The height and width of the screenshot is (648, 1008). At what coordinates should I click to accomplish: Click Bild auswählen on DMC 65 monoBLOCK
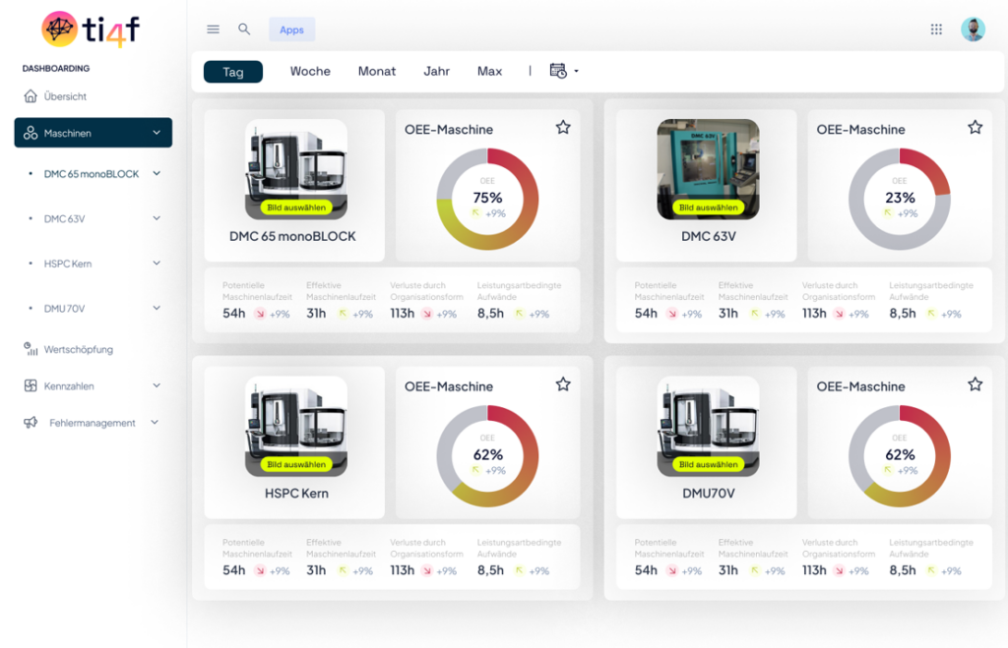(x=296, y=207)
